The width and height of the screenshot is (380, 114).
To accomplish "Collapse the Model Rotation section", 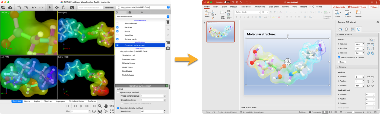I will [x=337, y=34].
